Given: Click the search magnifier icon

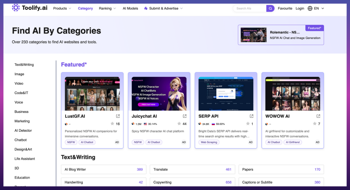Looking at the screenshot, I should (270, 8).
